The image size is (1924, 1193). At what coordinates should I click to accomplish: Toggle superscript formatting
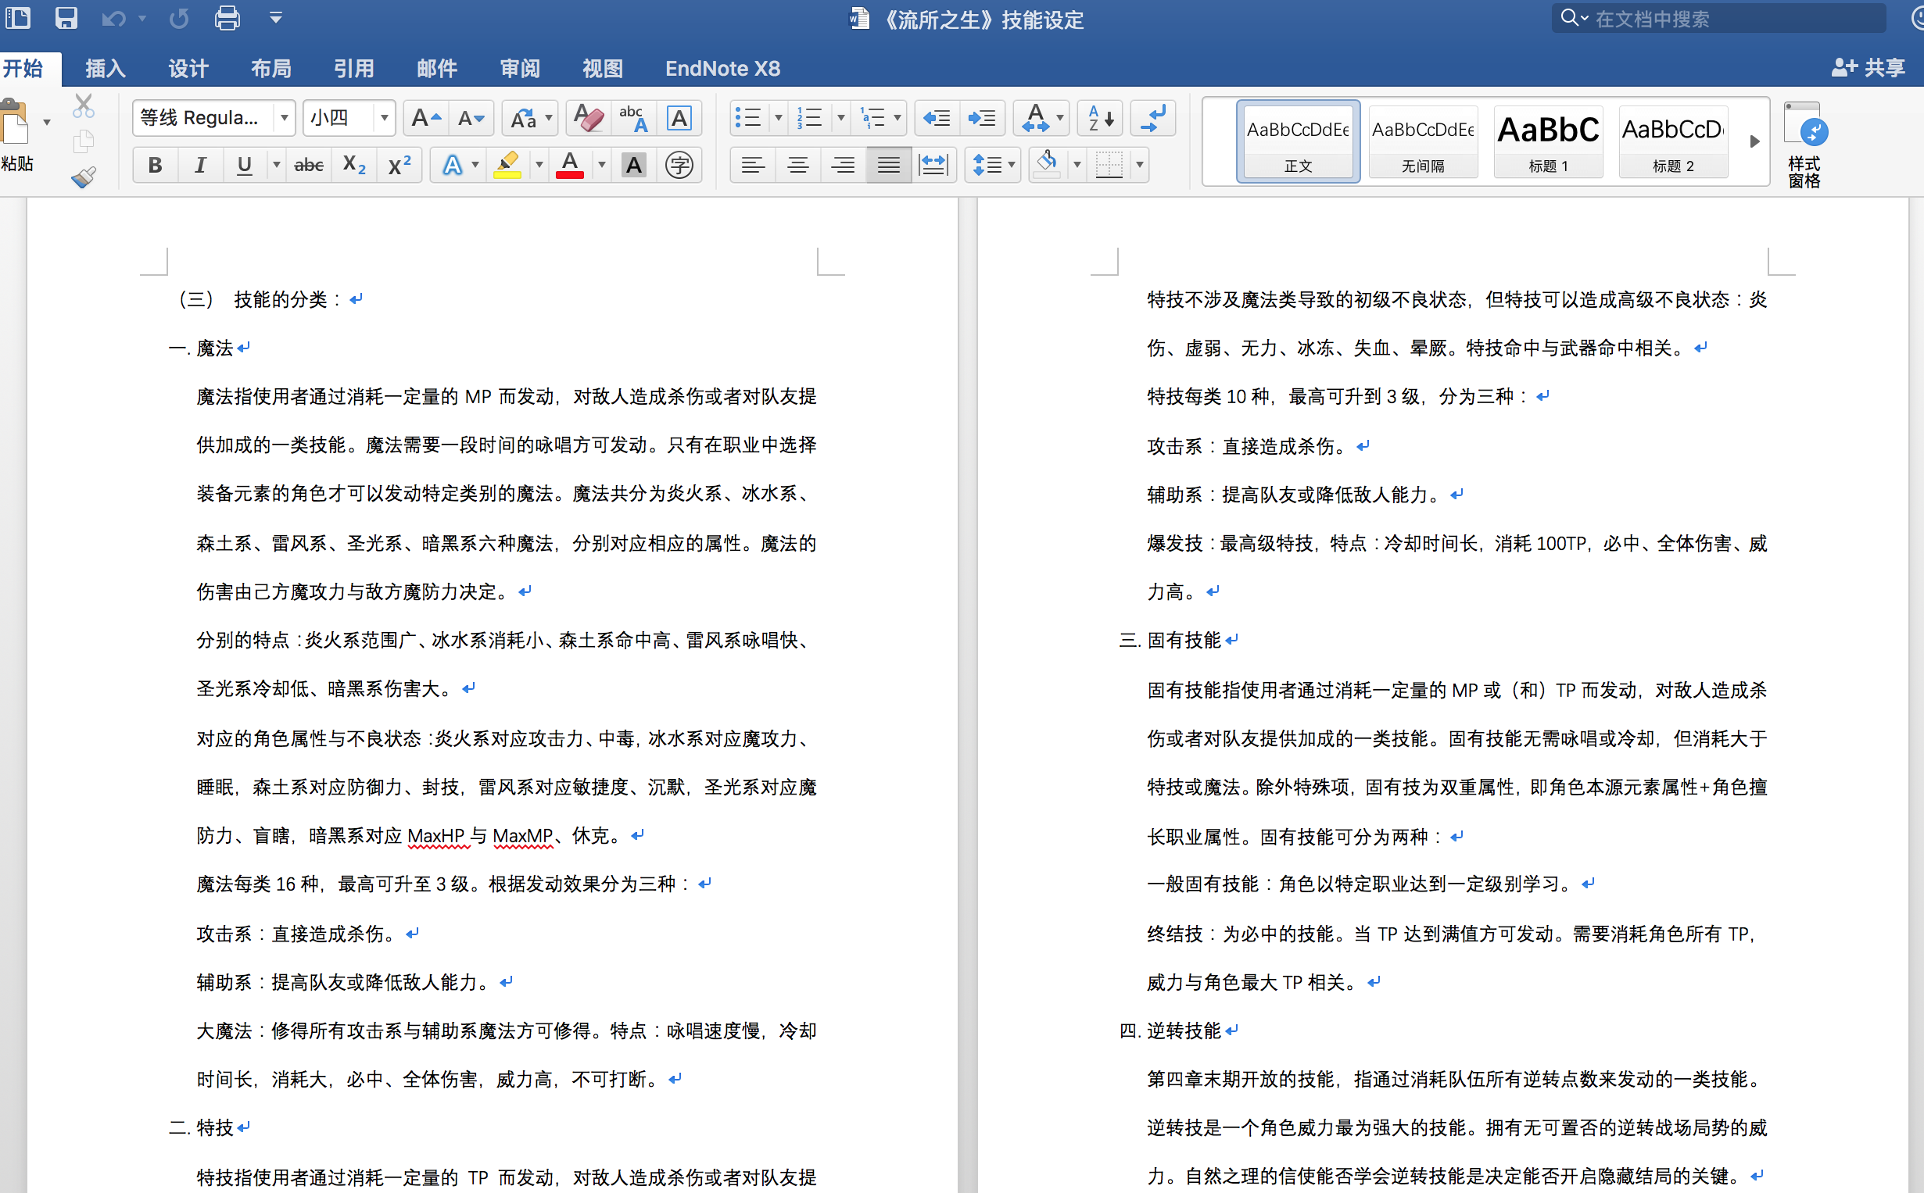pos(400,165)
